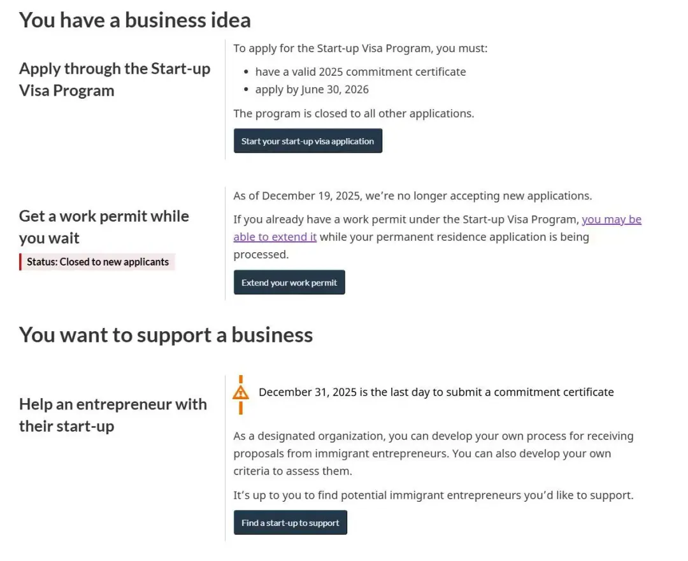Viewport: 688px width, 561px height.
Task: Click the 'You have a business idea' heading
Action: click(x=135, y=20)
